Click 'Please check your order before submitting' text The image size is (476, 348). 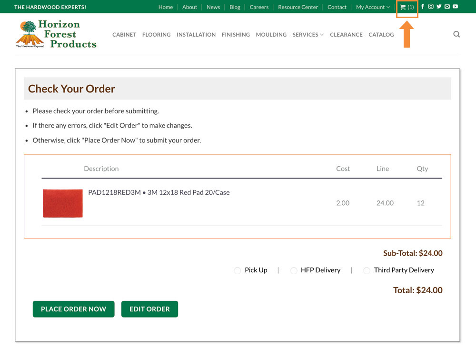(96, 111)
